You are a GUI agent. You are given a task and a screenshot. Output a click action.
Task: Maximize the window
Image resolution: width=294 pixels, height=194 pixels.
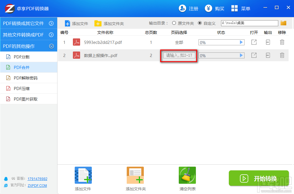tap(277, 7)
